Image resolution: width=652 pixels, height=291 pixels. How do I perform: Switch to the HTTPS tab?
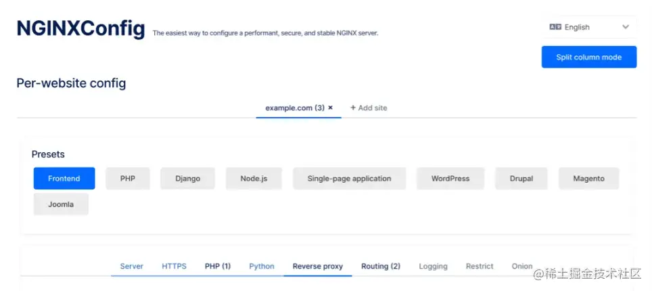click(x=174, y=266)
